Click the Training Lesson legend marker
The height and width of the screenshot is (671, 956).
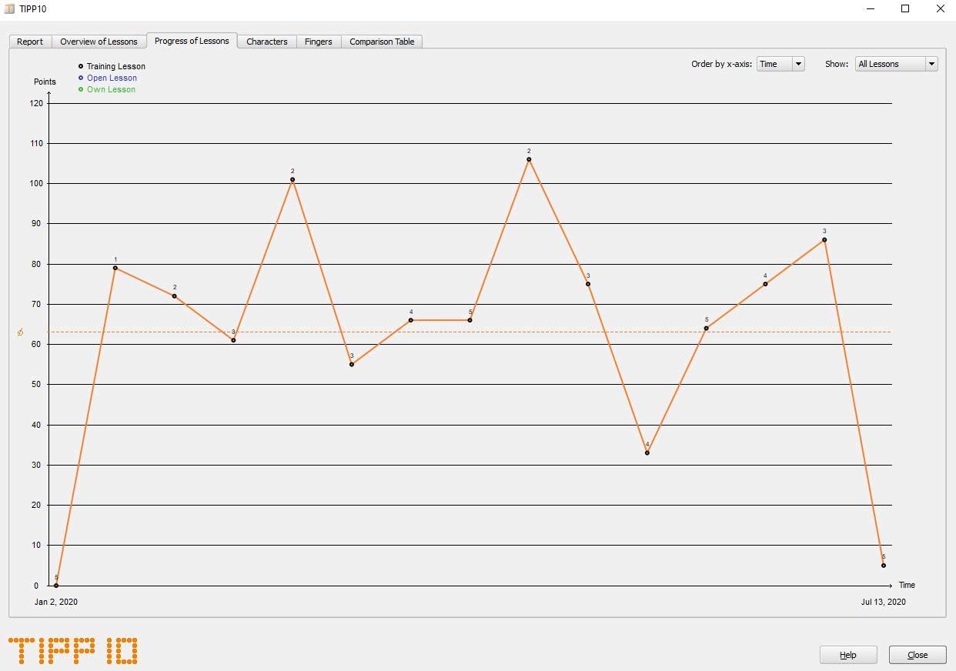[x=81, y=66]
